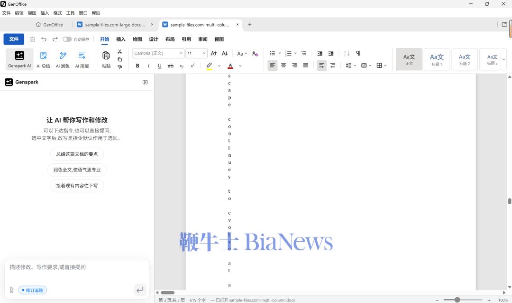Insert multilevel list
The image size is (512, 303).
pyautogui.click(x=304, y=53)
